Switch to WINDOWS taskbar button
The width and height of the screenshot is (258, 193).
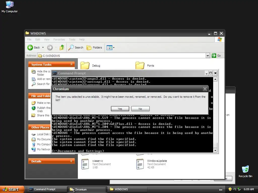127,189
